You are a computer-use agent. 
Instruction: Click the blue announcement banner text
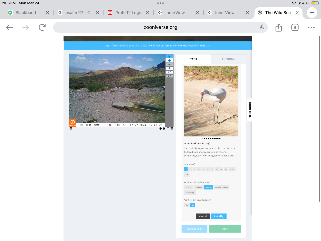click(x=158, y=46)
